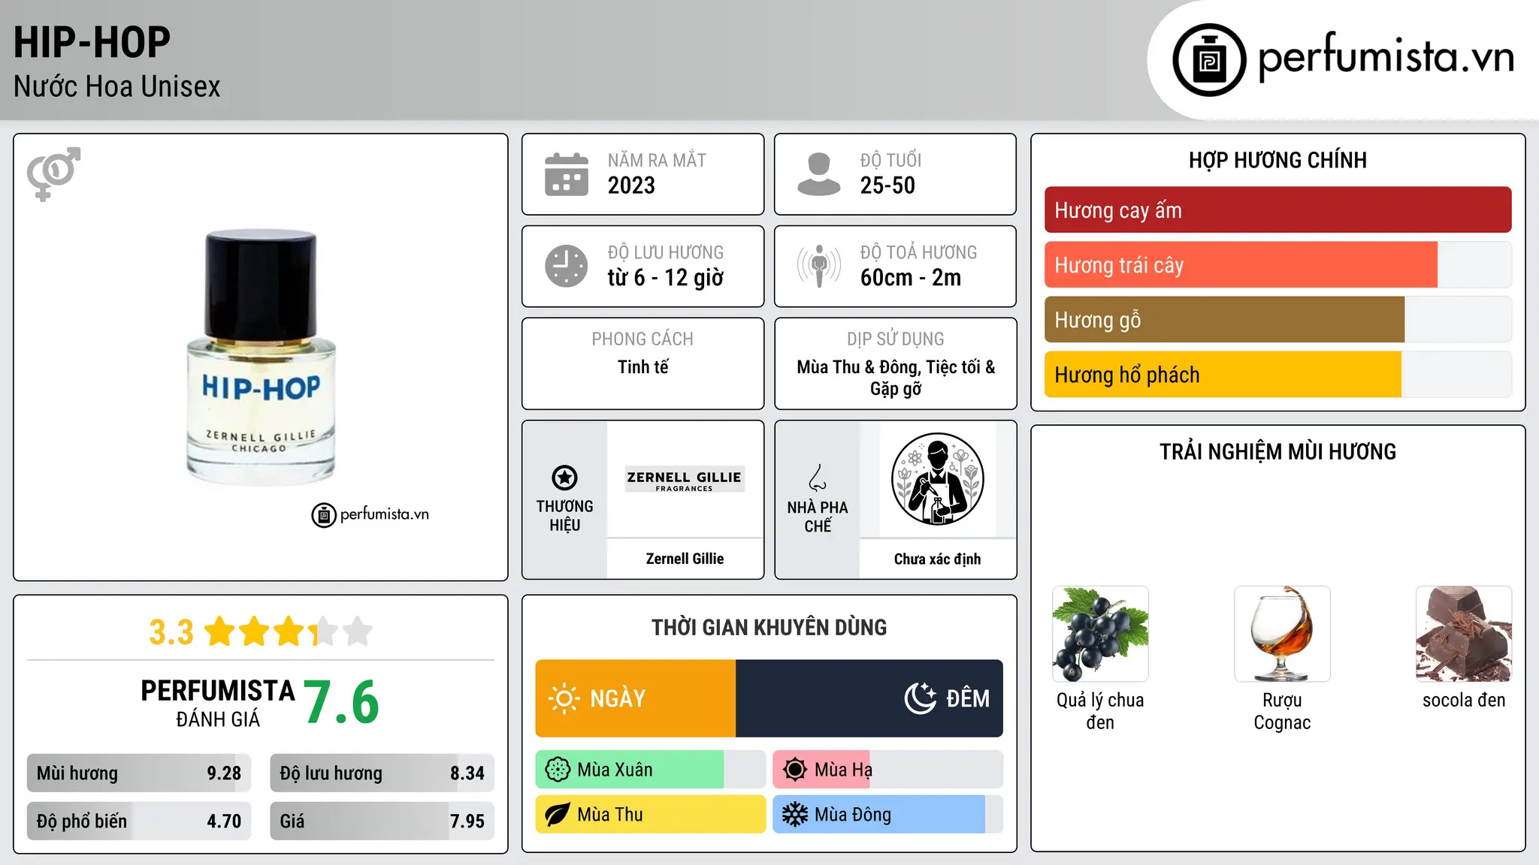Click the launch year value 2023

tap(631, 185)
